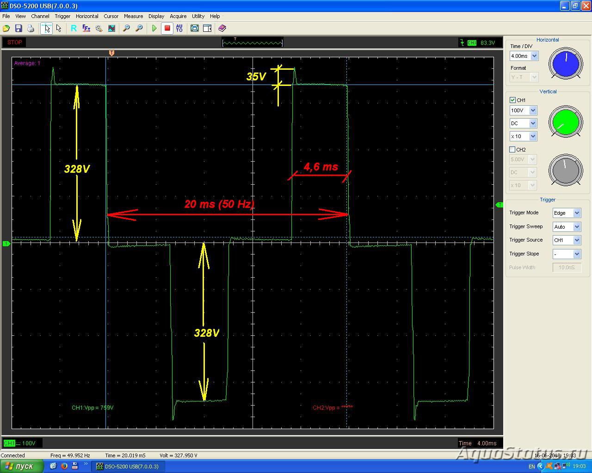The width and height of the screenshot is (592, 473).
Task: Print the waveform using printer icon
Action: 31,28
